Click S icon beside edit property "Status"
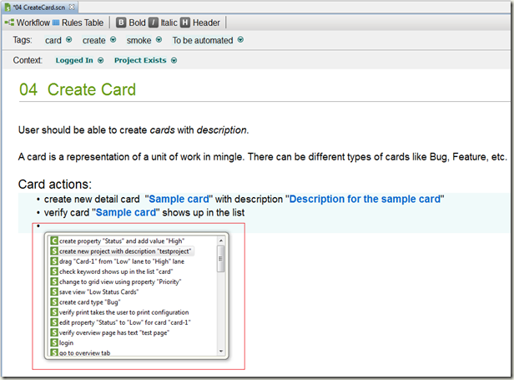 tap(54, 322)
